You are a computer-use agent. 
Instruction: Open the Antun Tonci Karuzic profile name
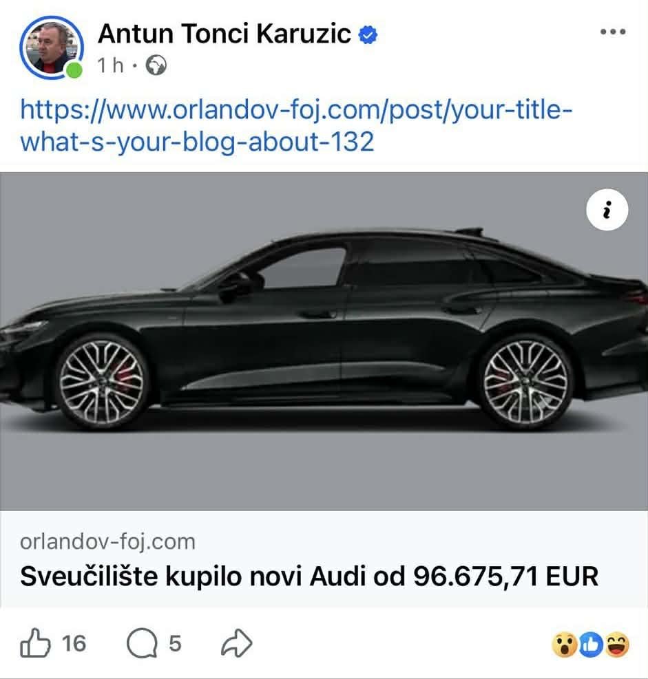click(x=224, y=33)
